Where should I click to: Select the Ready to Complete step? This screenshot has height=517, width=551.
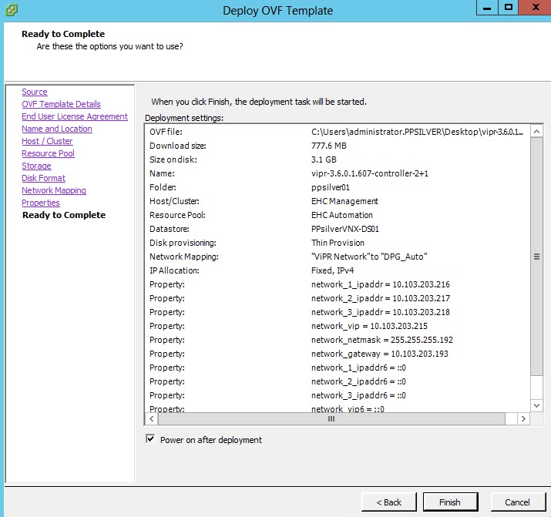click(64, 215)
